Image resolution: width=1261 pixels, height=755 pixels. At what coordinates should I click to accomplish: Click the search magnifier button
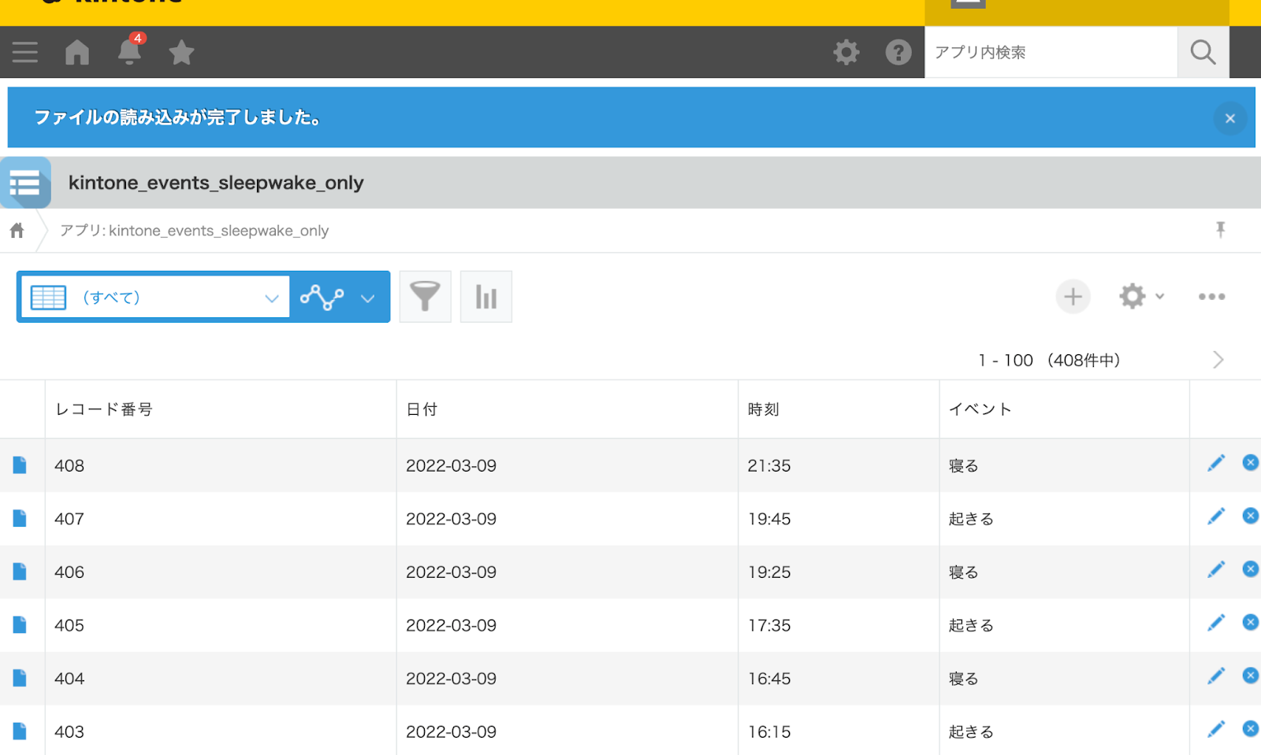(x=1203, y=52)
